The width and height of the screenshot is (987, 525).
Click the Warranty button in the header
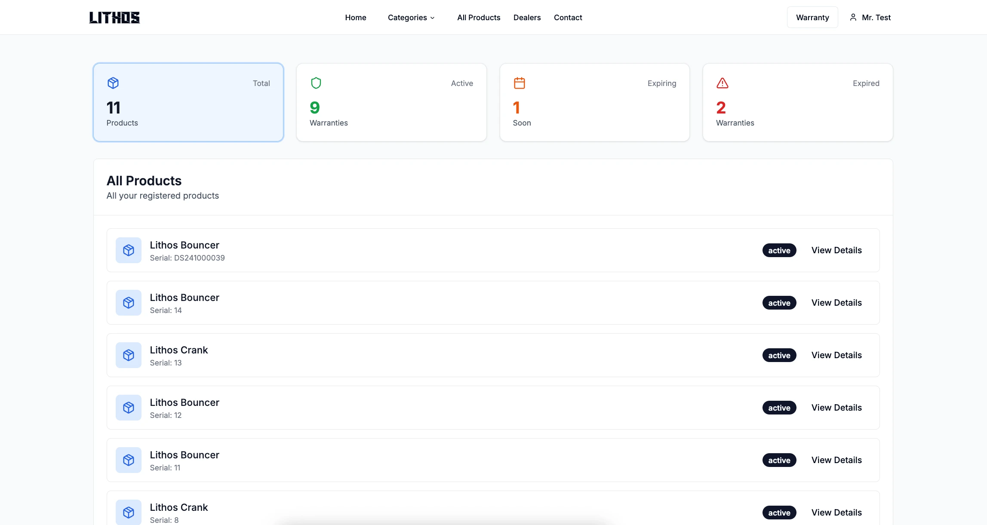pyautogui.click(x=812, y=17)
